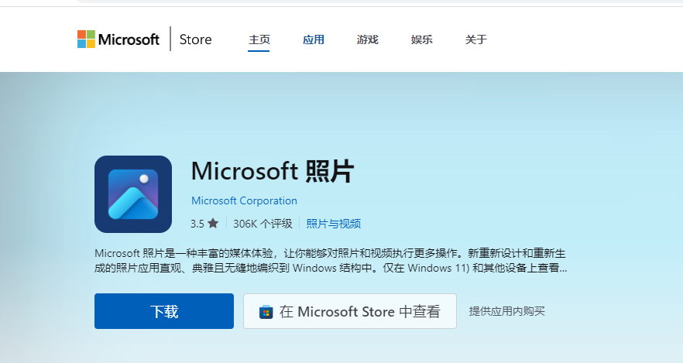
Task: Click the Microsoft 照片 title text
Action: click(x=273, y=170)
